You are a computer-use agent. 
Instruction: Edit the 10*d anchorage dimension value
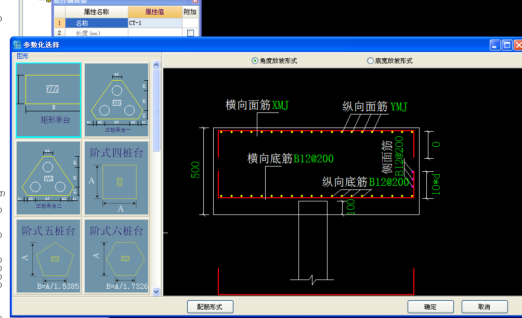(436, 184)
